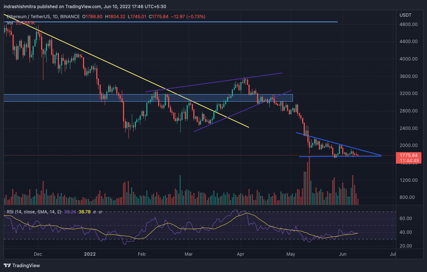
Task: Click the Jul label on the time axis
Action: [393, 254]
